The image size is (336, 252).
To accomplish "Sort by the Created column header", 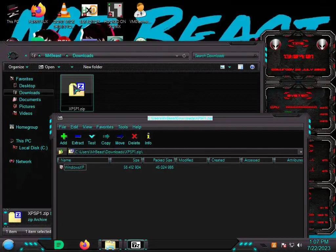I will tap(224, 160).
